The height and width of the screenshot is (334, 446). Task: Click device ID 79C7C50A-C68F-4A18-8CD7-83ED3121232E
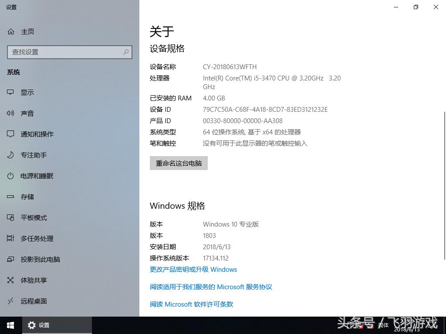coord(265,109)
